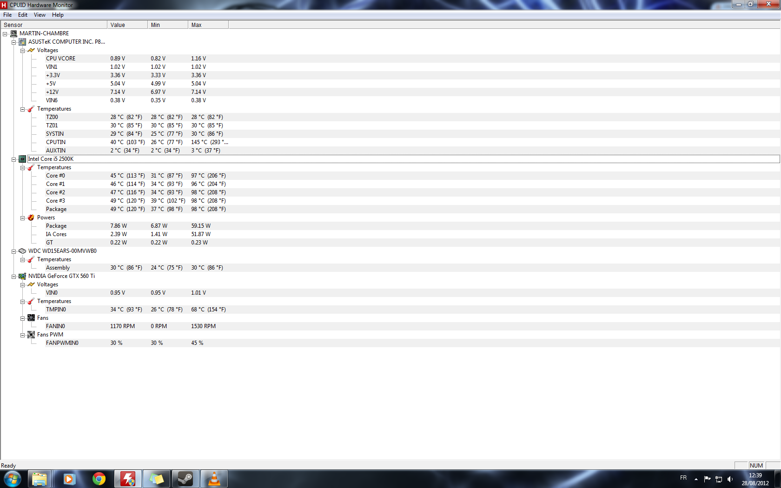Open the View menu
This screenshot has width=781, height=488.
point(40,15)
